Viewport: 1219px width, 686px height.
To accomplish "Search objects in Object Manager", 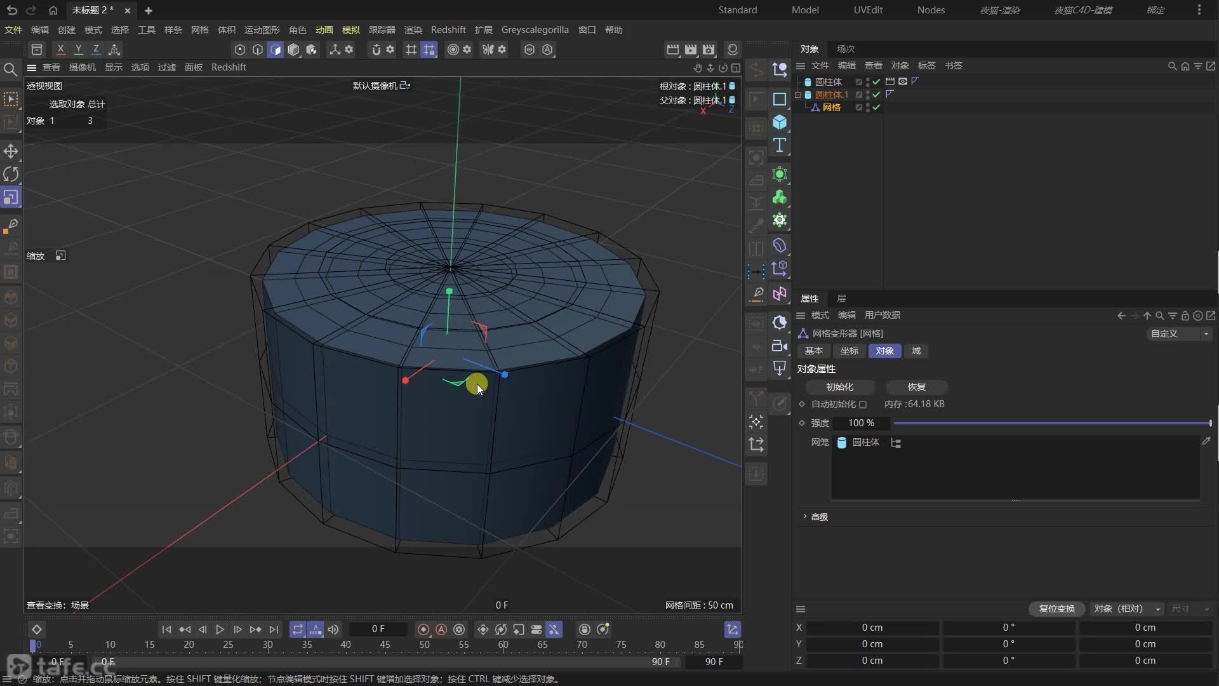I will [x=1172, y=66].
